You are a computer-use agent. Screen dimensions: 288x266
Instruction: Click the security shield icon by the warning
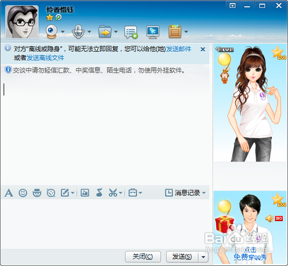coord(8,70)
